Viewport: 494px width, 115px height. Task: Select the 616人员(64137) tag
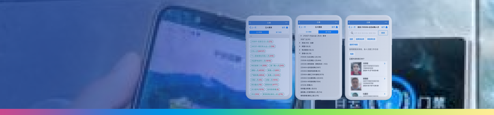[x=258, y=51]
